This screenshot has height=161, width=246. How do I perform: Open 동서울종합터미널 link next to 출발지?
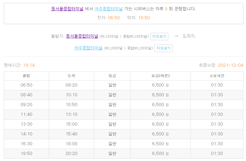click(82, 36)
